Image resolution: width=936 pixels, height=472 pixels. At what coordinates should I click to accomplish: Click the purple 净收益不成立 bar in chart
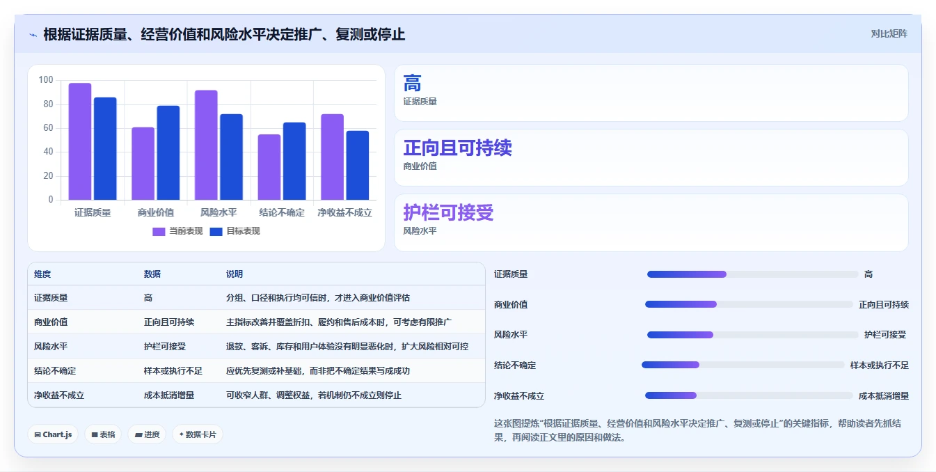[x=332, y=157]
